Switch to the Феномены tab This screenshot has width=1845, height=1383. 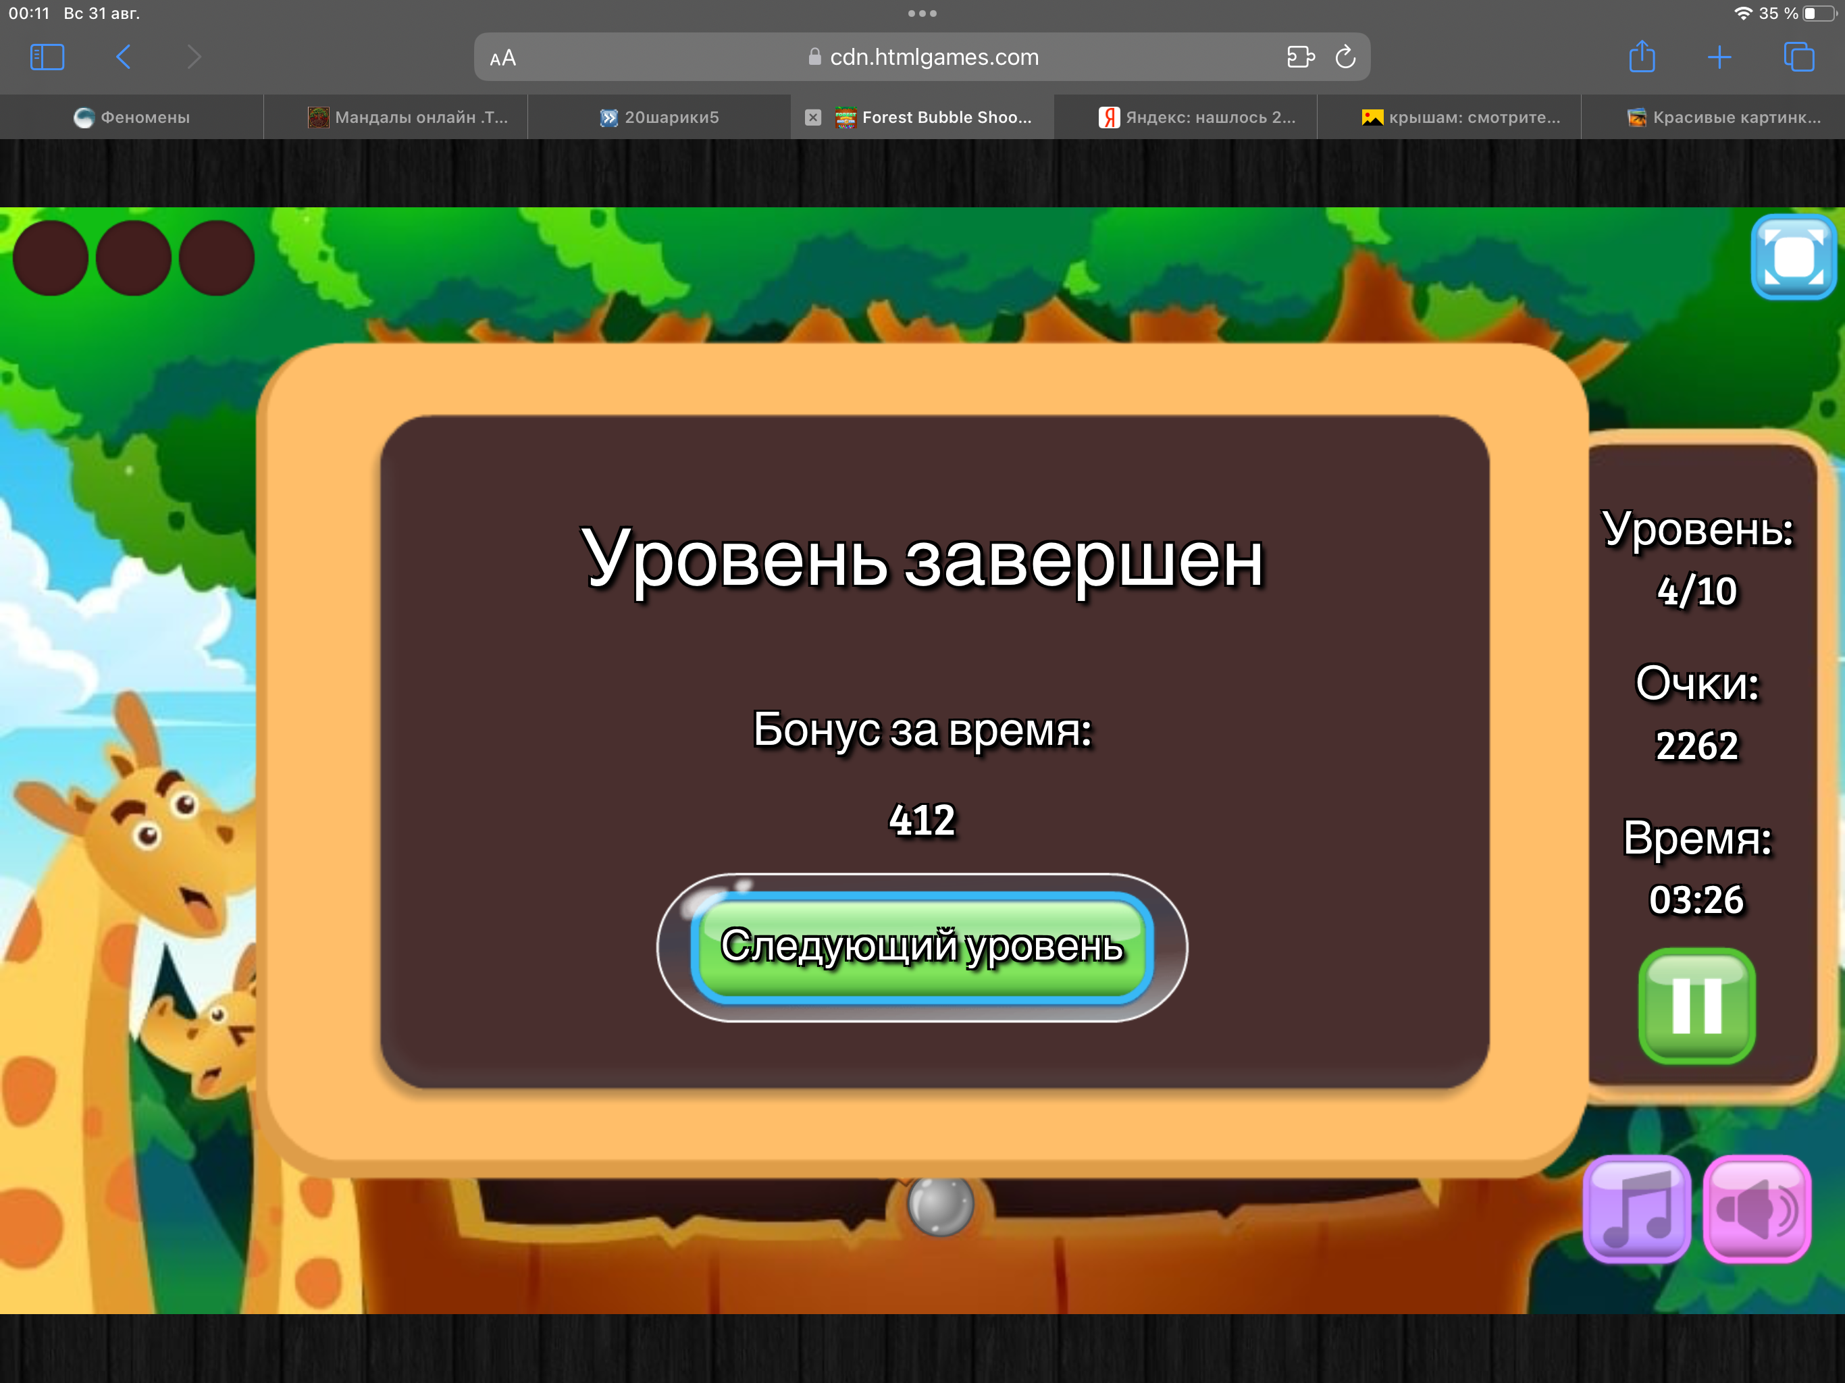point(132,117)
